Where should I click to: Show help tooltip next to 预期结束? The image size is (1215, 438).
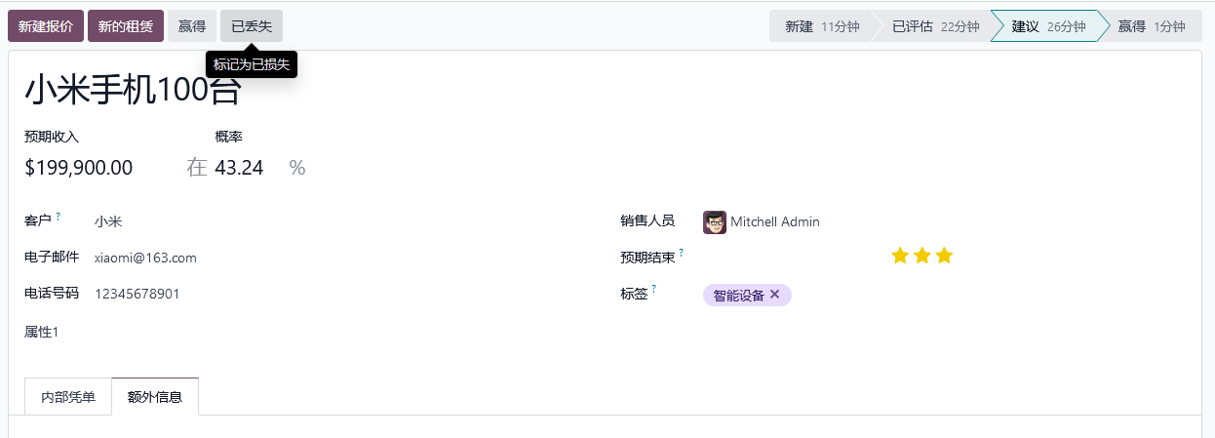tap(682, 253)
